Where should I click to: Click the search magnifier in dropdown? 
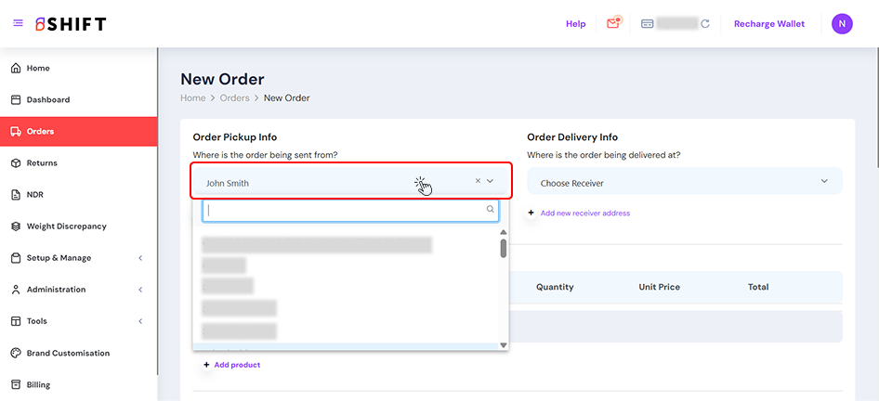(491, 210)
